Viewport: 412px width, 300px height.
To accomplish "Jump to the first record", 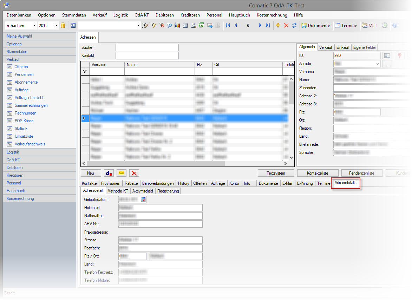I will point(228,25).
